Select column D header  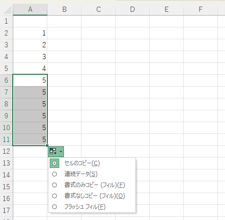[x=133, y=9]
